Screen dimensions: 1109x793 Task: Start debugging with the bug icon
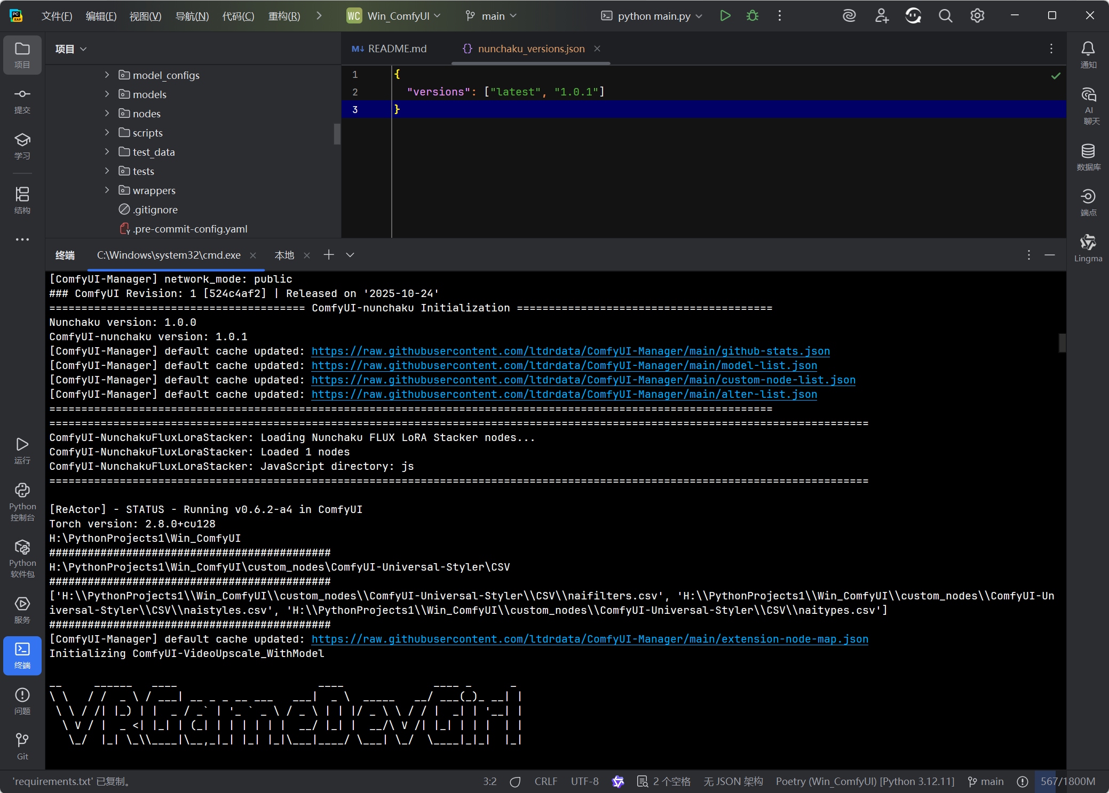tap(752, 16)
